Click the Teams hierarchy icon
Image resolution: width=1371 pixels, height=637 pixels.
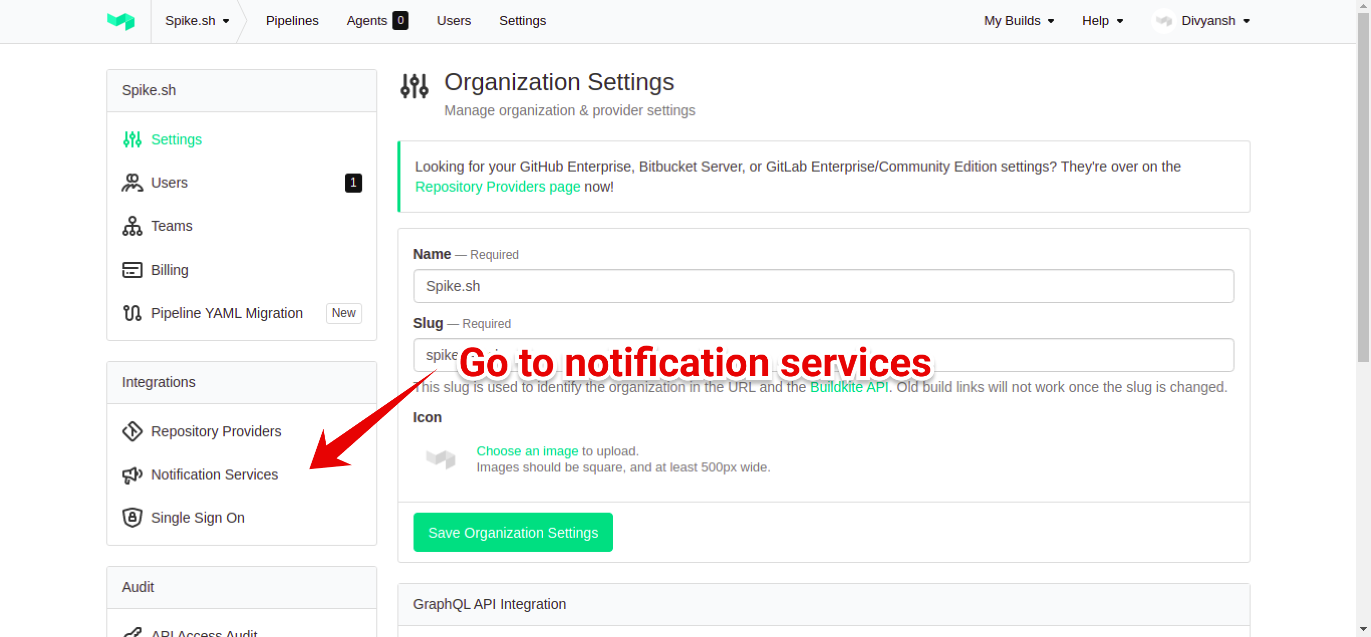coord(132,226)
